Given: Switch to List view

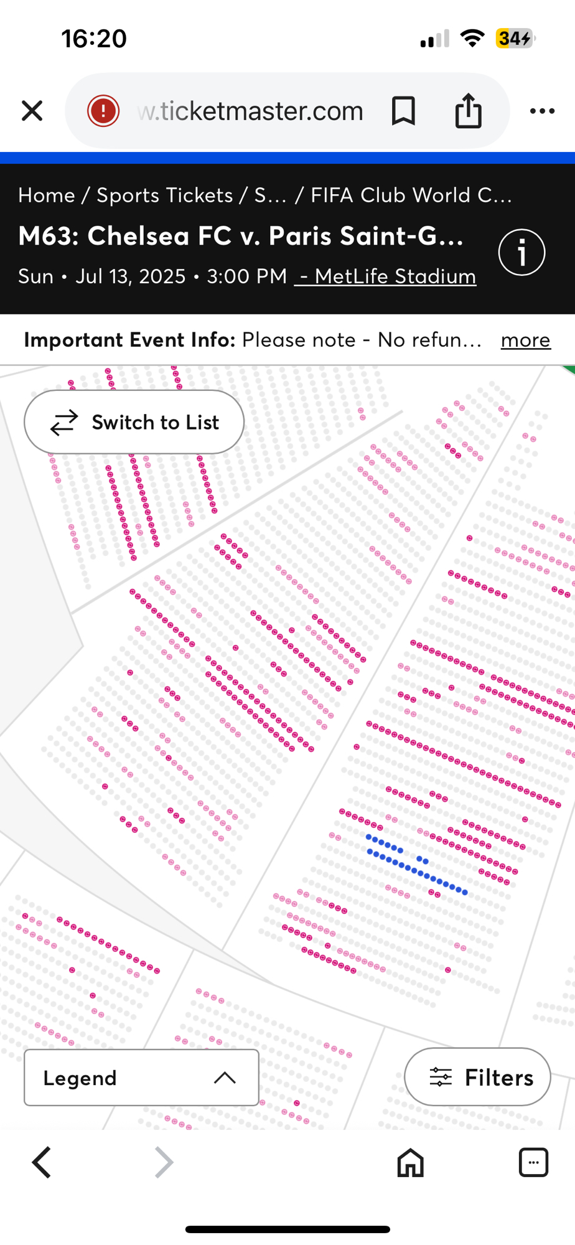Looking at the screenshot, I should coord(134,423).
